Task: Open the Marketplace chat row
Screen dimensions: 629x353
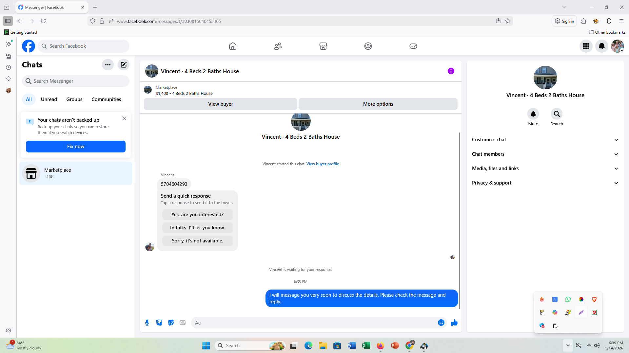Action: point(76,173)
